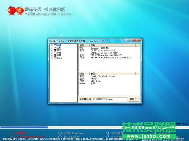Select the CPU tree label

[x=59, y=45]
